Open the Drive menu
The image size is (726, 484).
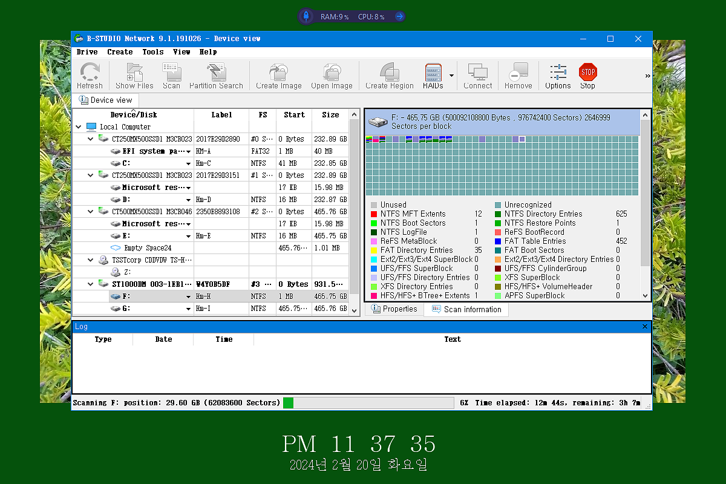click(87, 52)
